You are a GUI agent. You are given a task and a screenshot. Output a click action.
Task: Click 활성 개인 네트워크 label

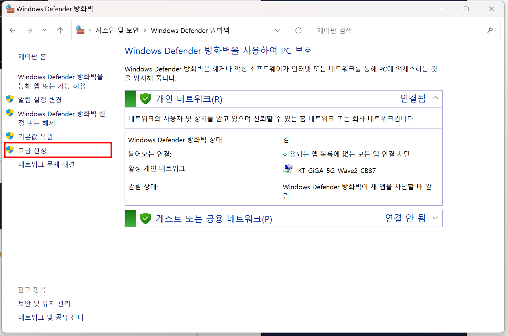(x=158, y=169)
